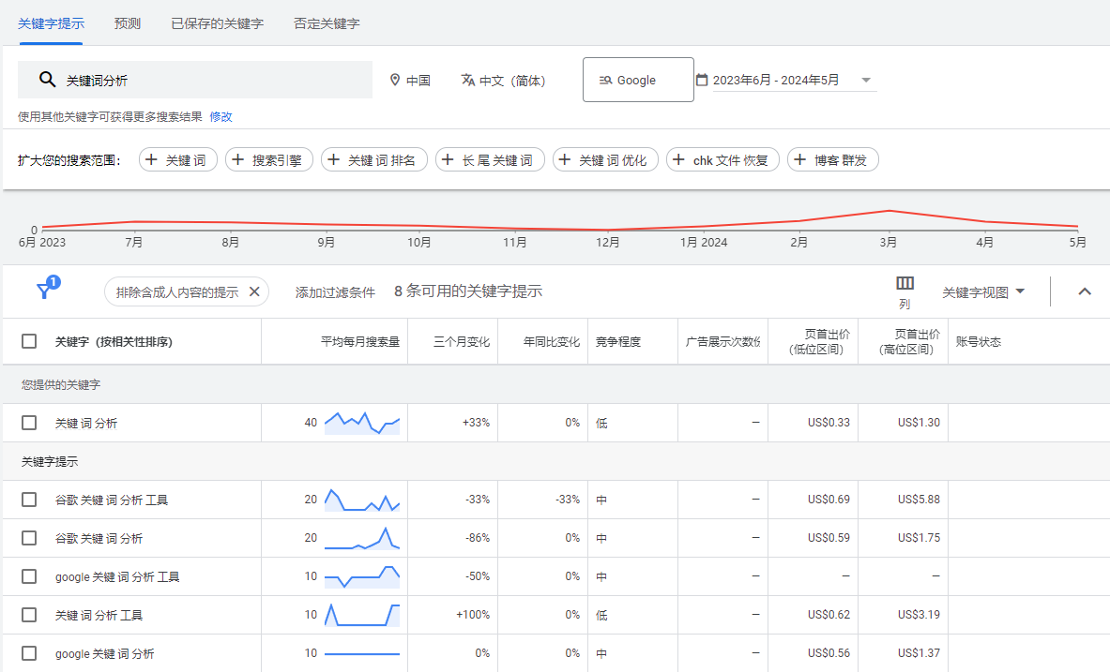This screenshot has height=672, width=1110.
Task: Select the 中文 (简体) language setting
Action: click(x=503, y=80)
